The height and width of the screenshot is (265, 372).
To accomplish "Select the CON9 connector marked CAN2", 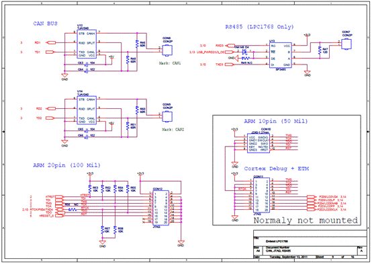I will (x=167, y=116).
